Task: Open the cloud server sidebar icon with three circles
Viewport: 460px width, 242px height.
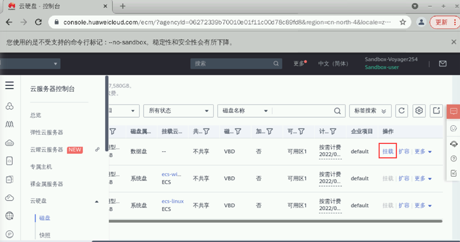Action: tap(10, 106)
